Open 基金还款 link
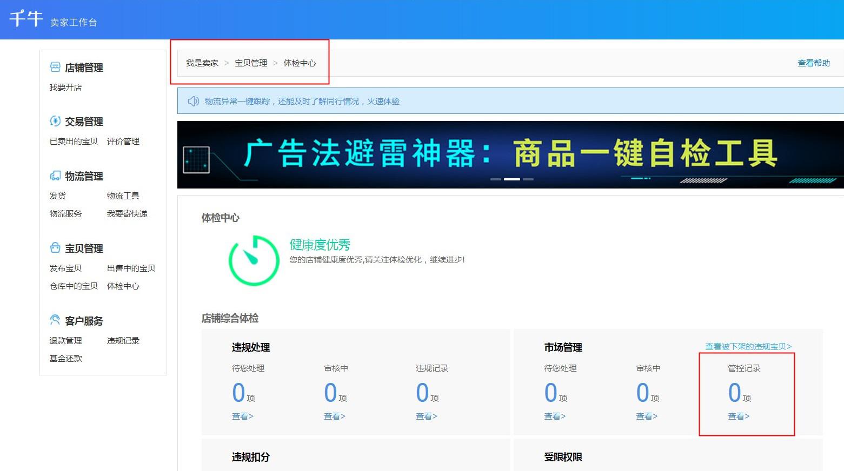Screen dimensions: 844x471 (x=65, y=358)
